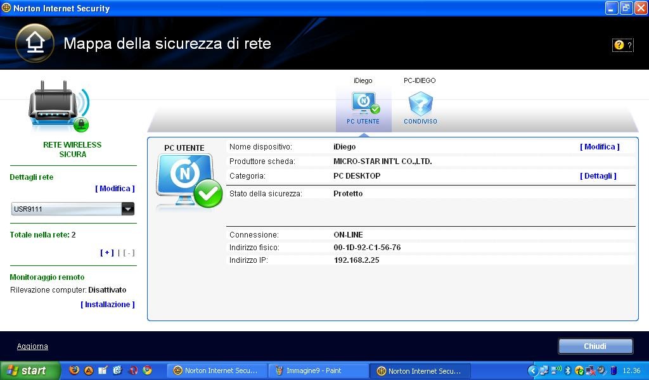Click Installazione under Monitoraggio remoto
Viewport: 649px width, 380px height.
108,305
